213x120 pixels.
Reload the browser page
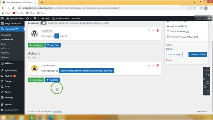coord(13,8)
